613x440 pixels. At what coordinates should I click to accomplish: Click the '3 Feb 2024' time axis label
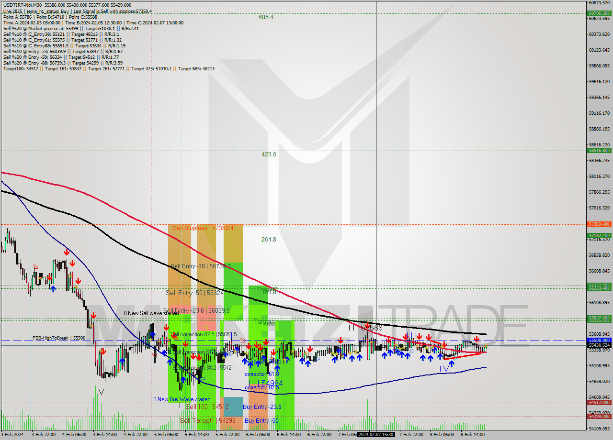13,435
